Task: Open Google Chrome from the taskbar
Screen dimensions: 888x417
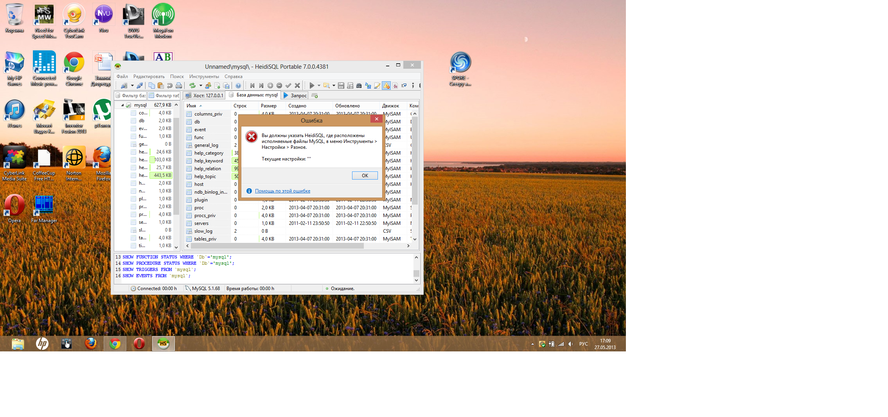Action: [x=115, y=344]
